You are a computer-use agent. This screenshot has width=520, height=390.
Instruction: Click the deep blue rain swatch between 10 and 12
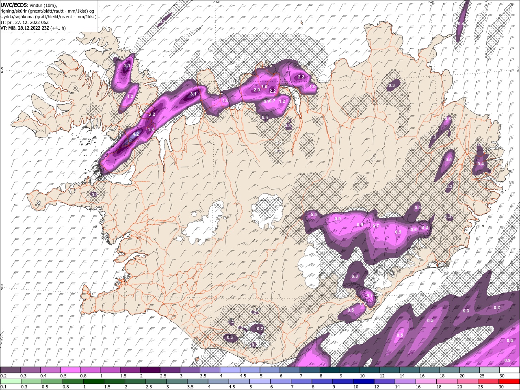click(x=364, y=381)
